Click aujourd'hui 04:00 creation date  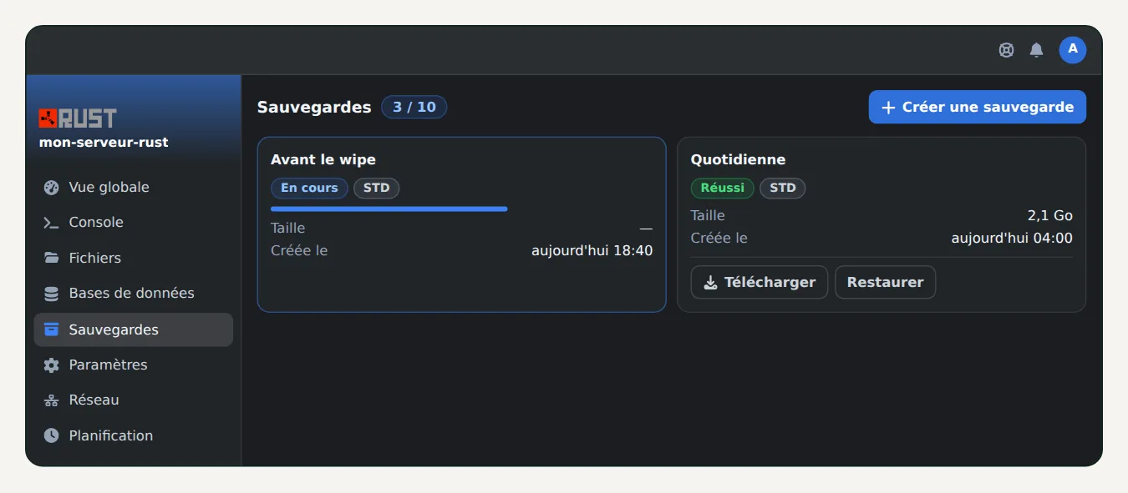(1012, 238)
